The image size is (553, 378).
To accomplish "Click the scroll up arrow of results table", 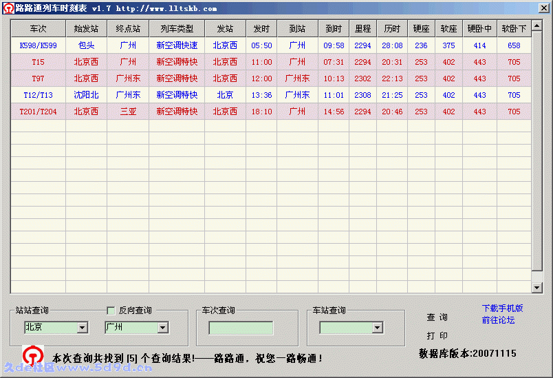I will tap(536, 25).
